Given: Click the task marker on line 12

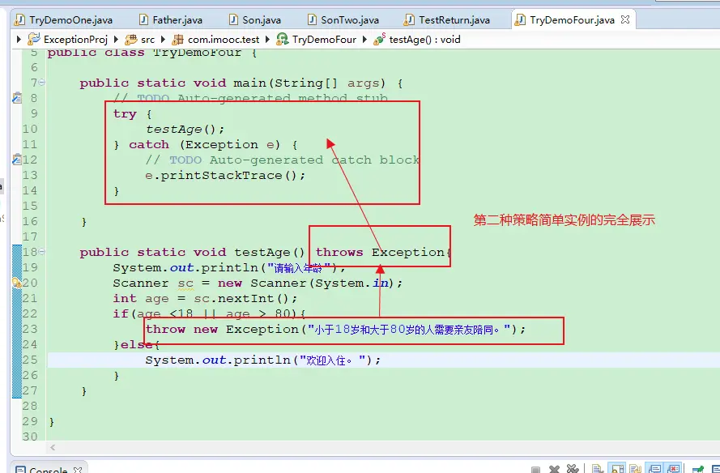Looking at the screenshot, I should coord(16,160).
